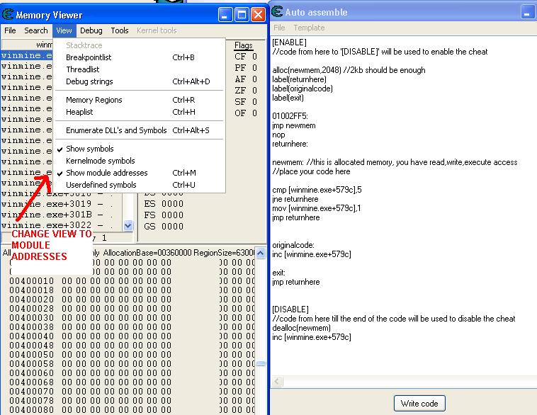Click the hex view scroll up arrow
Viewport: 537px width, 415px height.
261,254
